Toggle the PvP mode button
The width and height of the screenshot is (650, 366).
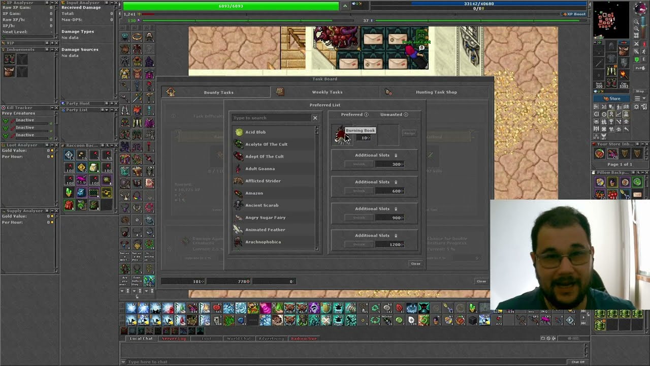tap(640, 67)
